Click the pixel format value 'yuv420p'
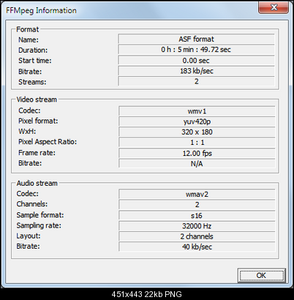Screen dimensions: 294x300 pyautogui.click(x=197, y=121)
